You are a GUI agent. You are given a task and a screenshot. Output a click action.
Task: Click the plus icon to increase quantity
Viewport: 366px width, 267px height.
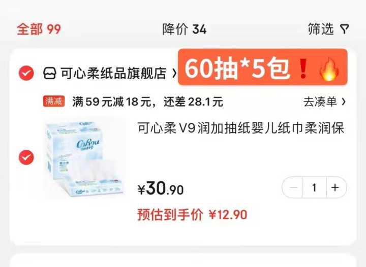(x=335, y=187)
